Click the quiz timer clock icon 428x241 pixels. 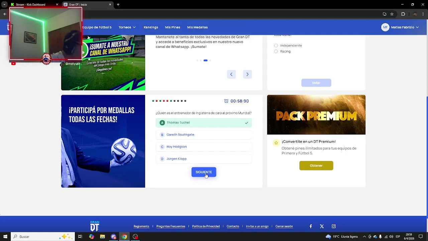pos(226,101)
